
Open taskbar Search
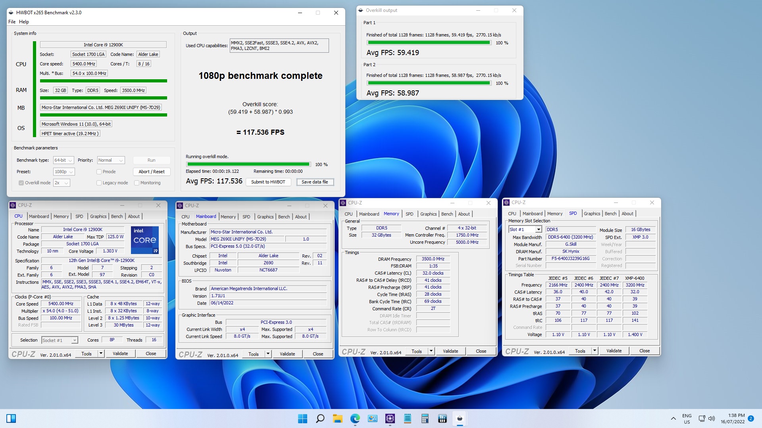320,418
